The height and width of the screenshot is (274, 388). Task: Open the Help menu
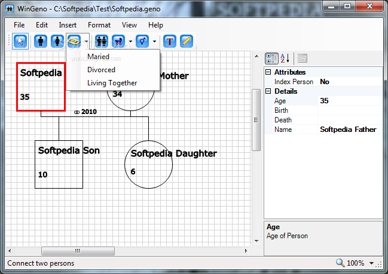point(155,25)
